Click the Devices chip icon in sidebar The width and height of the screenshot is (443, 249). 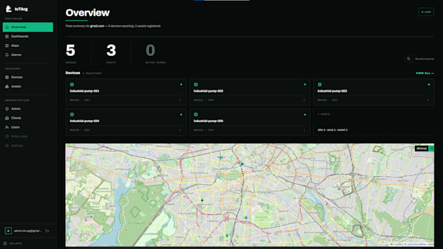(x=7, y=77)
